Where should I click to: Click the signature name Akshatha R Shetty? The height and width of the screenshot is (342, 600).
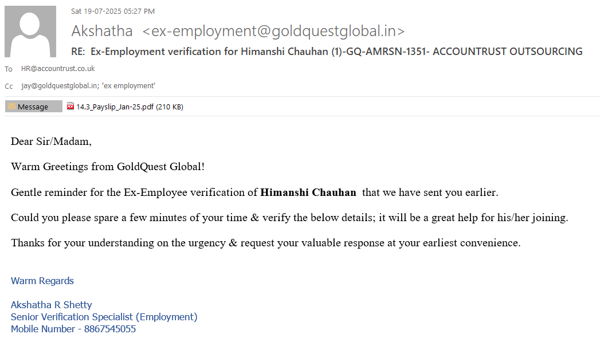[x=52, y=305]
